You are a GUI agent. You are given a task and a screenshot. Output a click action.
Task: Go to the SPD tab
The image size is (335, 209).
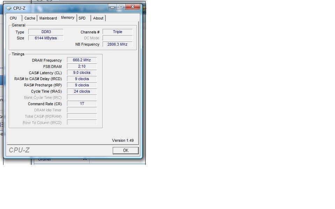point(82,18)
